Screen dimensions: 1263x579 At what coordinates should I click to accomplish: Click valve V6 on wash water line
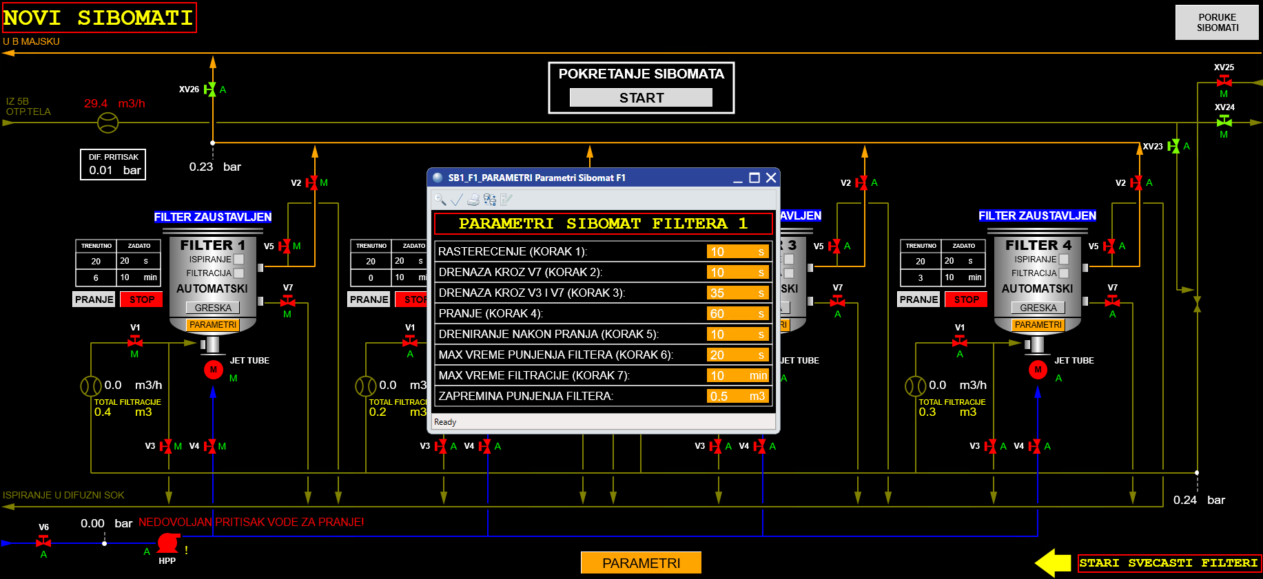43,542
